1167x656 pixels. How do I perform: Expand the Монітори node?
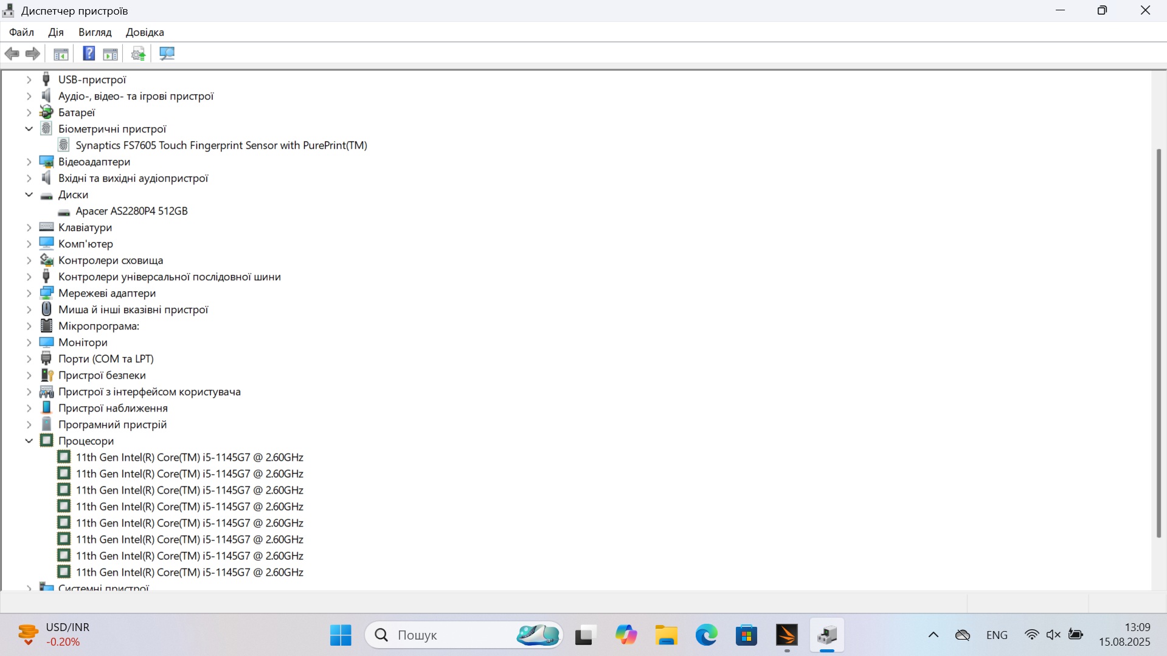coord(29,342)
